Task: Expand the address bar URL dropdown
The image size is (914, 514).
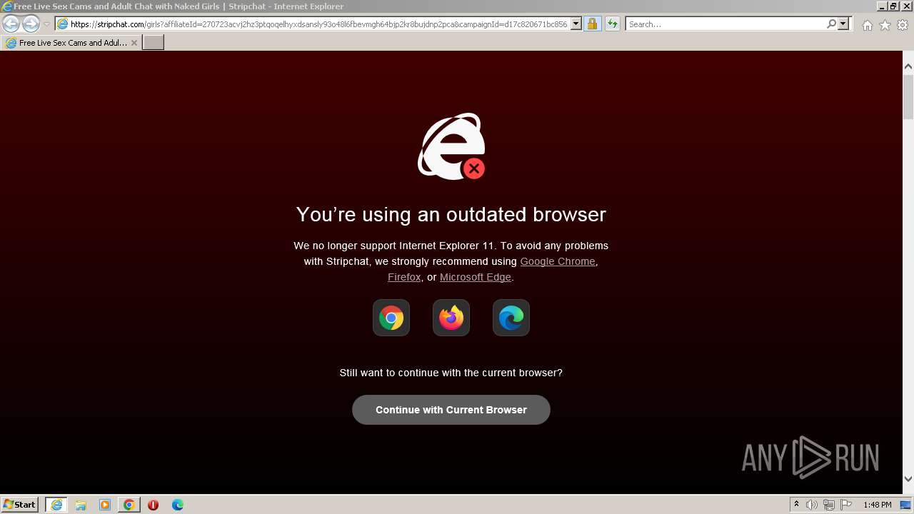Action: (576, 24)
